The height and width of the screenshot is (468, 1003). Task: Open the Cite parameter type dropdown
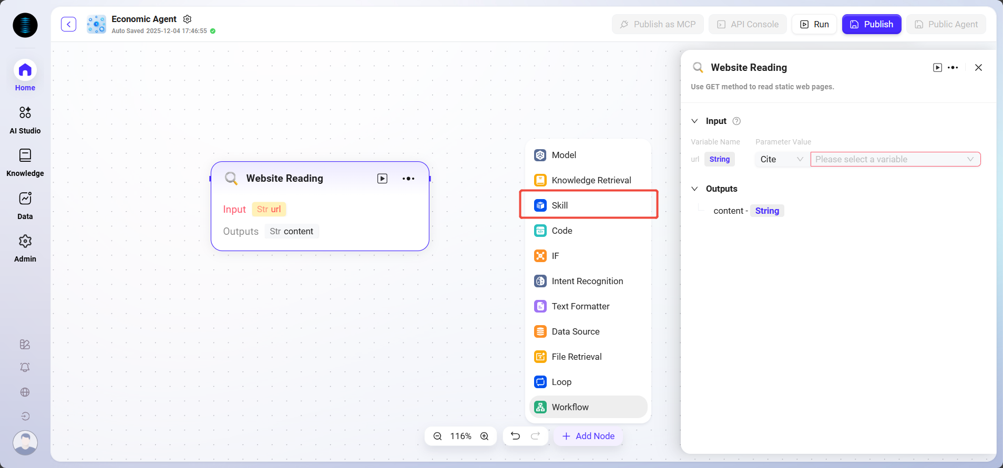(781, 159)
